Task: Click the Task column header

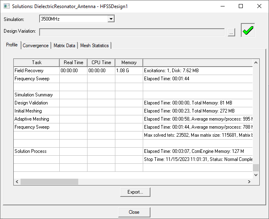Action: point(37,63)
